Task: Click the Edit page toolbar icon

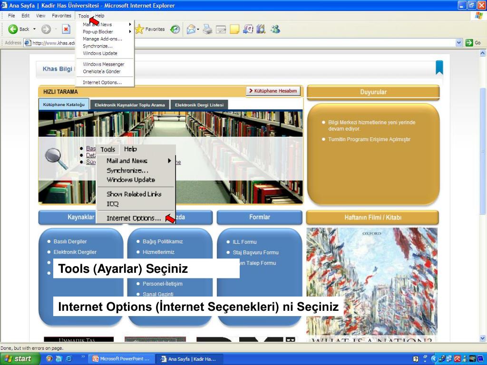Action: (x=221, y=29)
